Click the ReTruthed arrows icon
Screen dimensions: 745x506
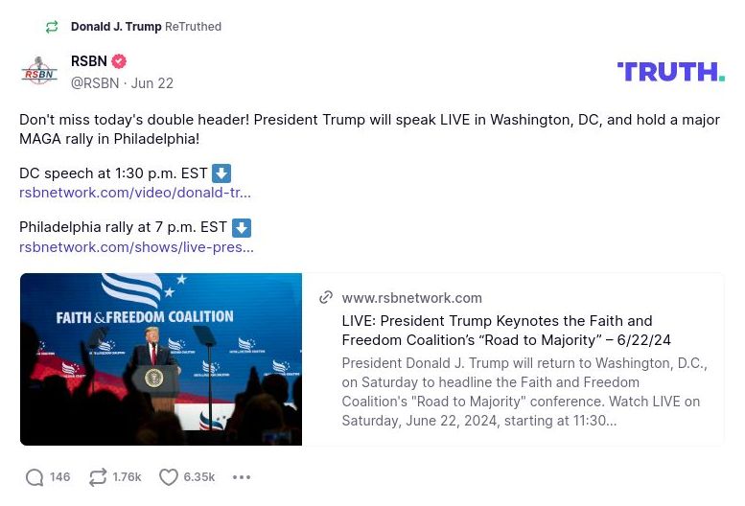(x=52, y=27)
